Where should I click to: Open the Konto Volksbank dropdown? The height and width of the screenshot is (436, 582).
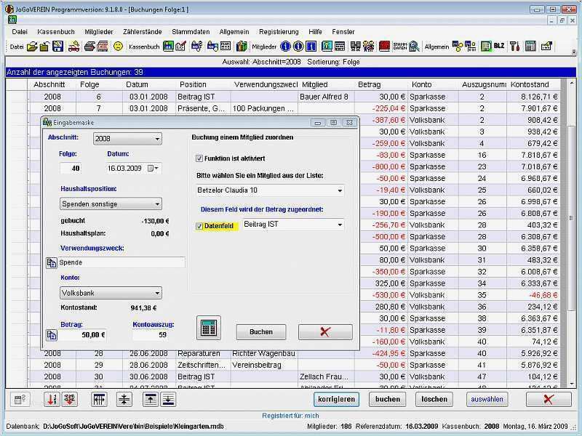(x=157, y=293)
